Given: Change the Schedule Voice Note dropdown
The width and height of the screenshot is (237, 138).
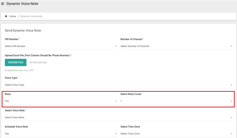Looking at the screenshot, I should coord(61,134).
